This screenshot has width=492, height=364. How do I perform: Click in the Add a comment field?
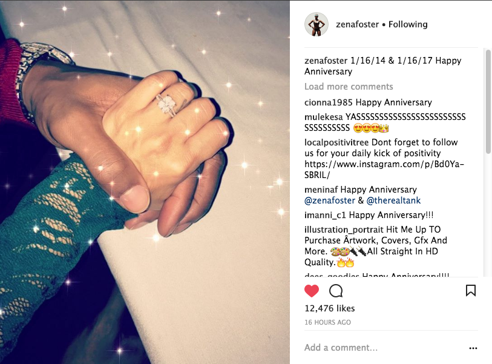pyautogui.click(x=384, y=348)
